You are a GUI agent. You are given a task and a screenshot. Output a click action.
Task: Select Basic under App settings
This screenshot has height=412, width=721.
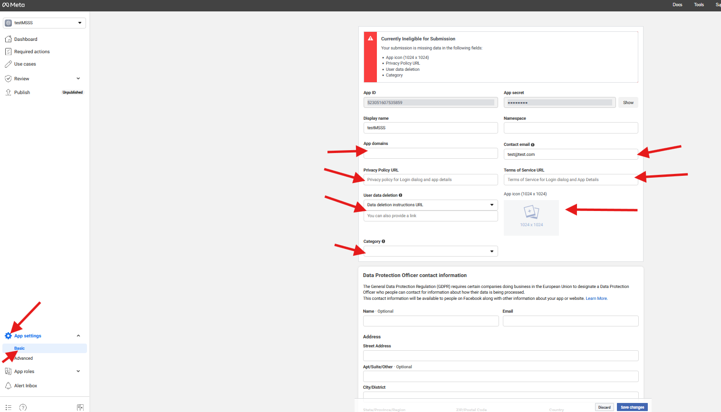tap(19, 348)
